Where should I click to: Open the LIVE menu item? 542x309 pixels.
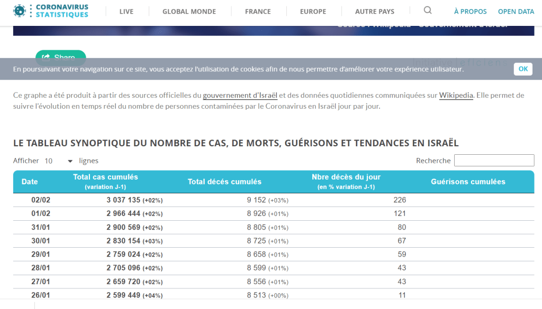127,12
